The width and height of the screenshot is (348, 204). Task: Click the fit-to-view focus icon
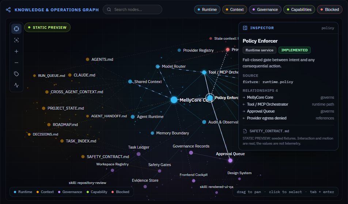click(16, 40)
